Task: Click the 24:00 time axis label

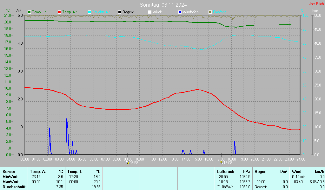Action: pos(301,159)
